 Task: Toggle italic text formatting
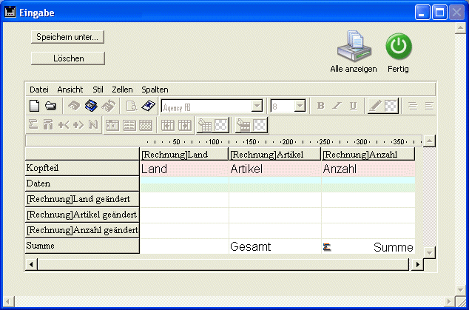pos(337,106)
